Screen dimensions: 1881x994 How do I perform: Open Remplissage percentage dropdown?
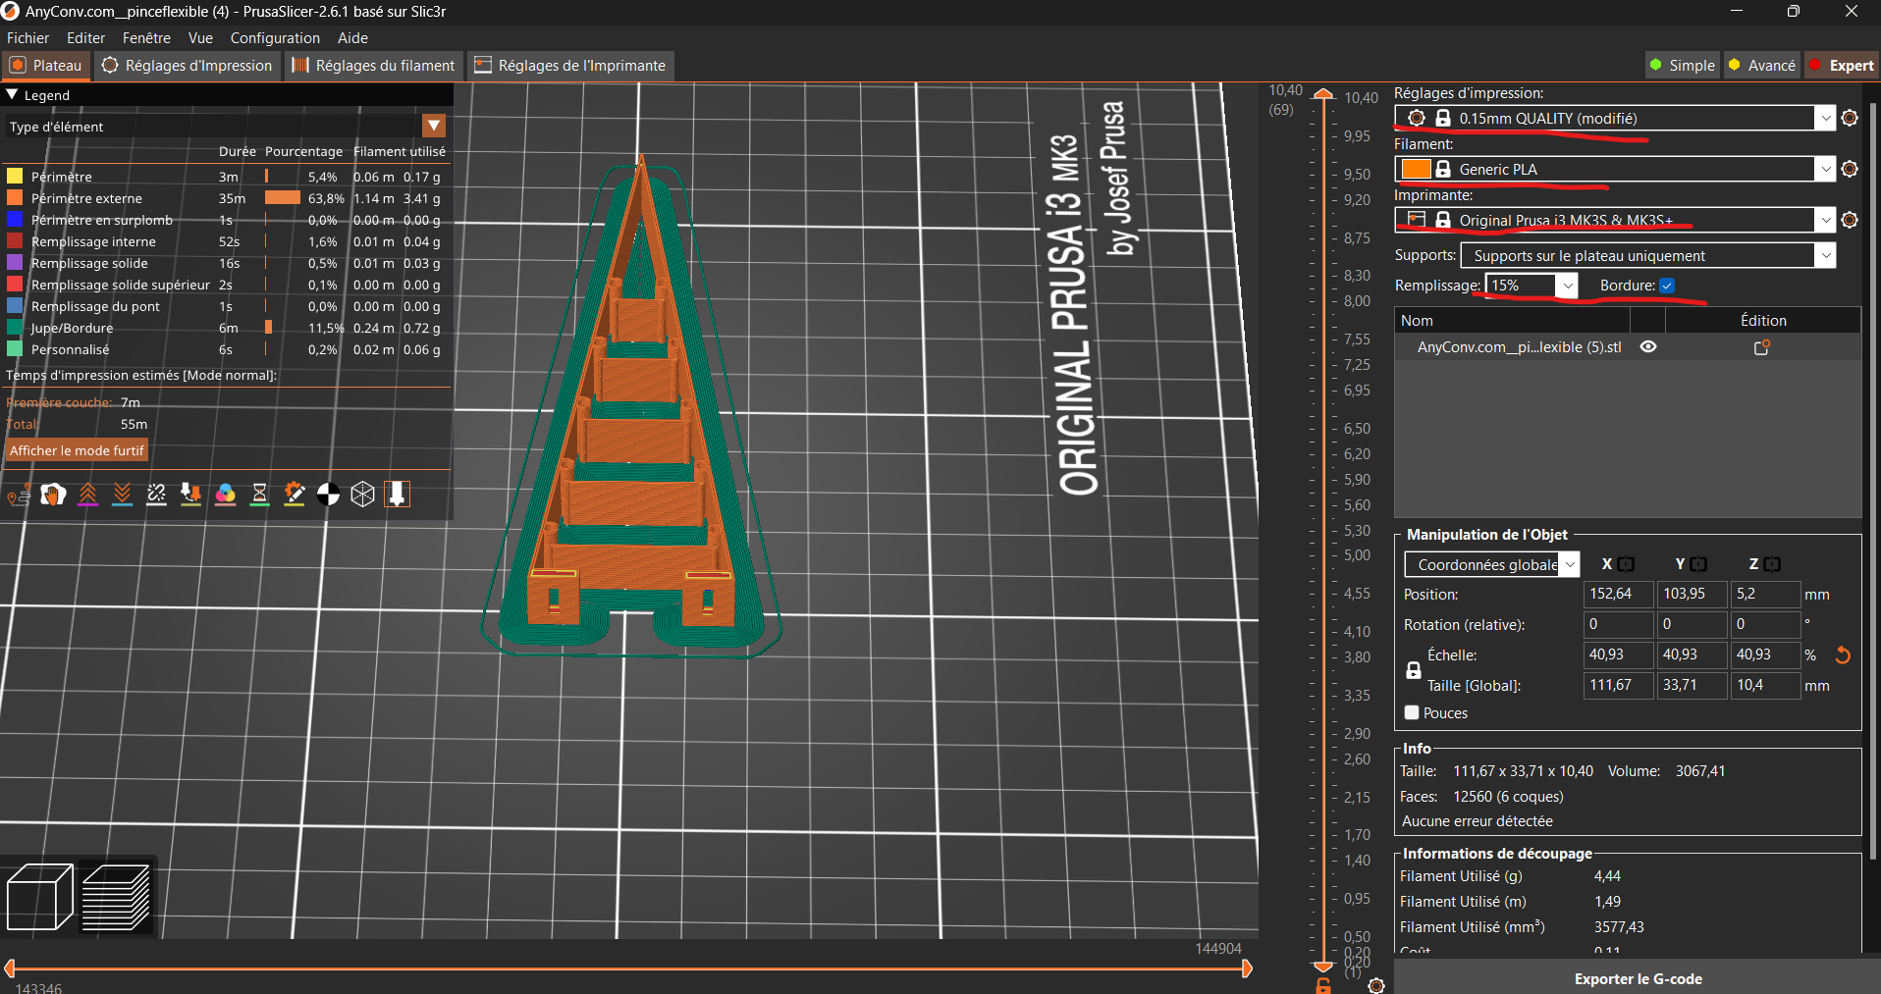1567,286
